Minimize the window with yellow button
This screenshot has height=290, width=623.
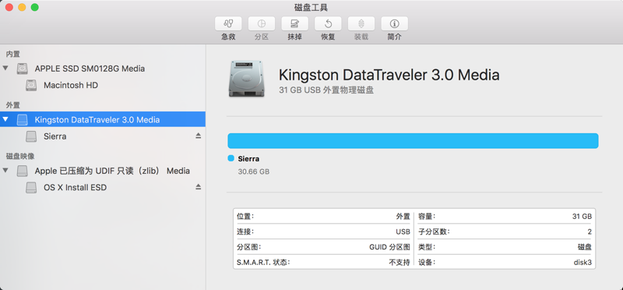[x=22, y=7]
